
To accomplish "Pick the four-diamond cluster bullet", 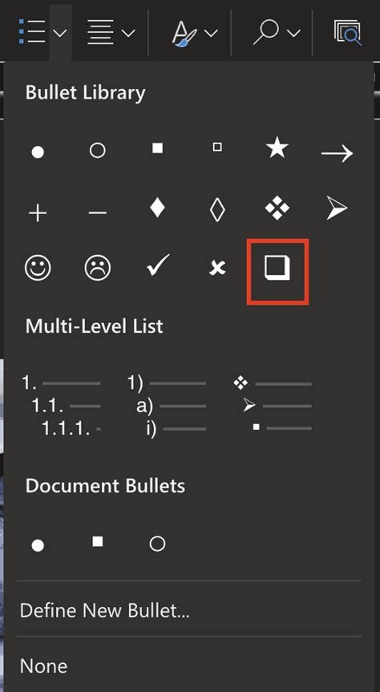I will [x=277, y=208].
